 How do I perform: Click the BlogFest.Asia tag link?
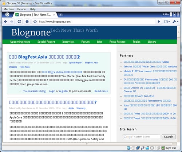(91, 63)
